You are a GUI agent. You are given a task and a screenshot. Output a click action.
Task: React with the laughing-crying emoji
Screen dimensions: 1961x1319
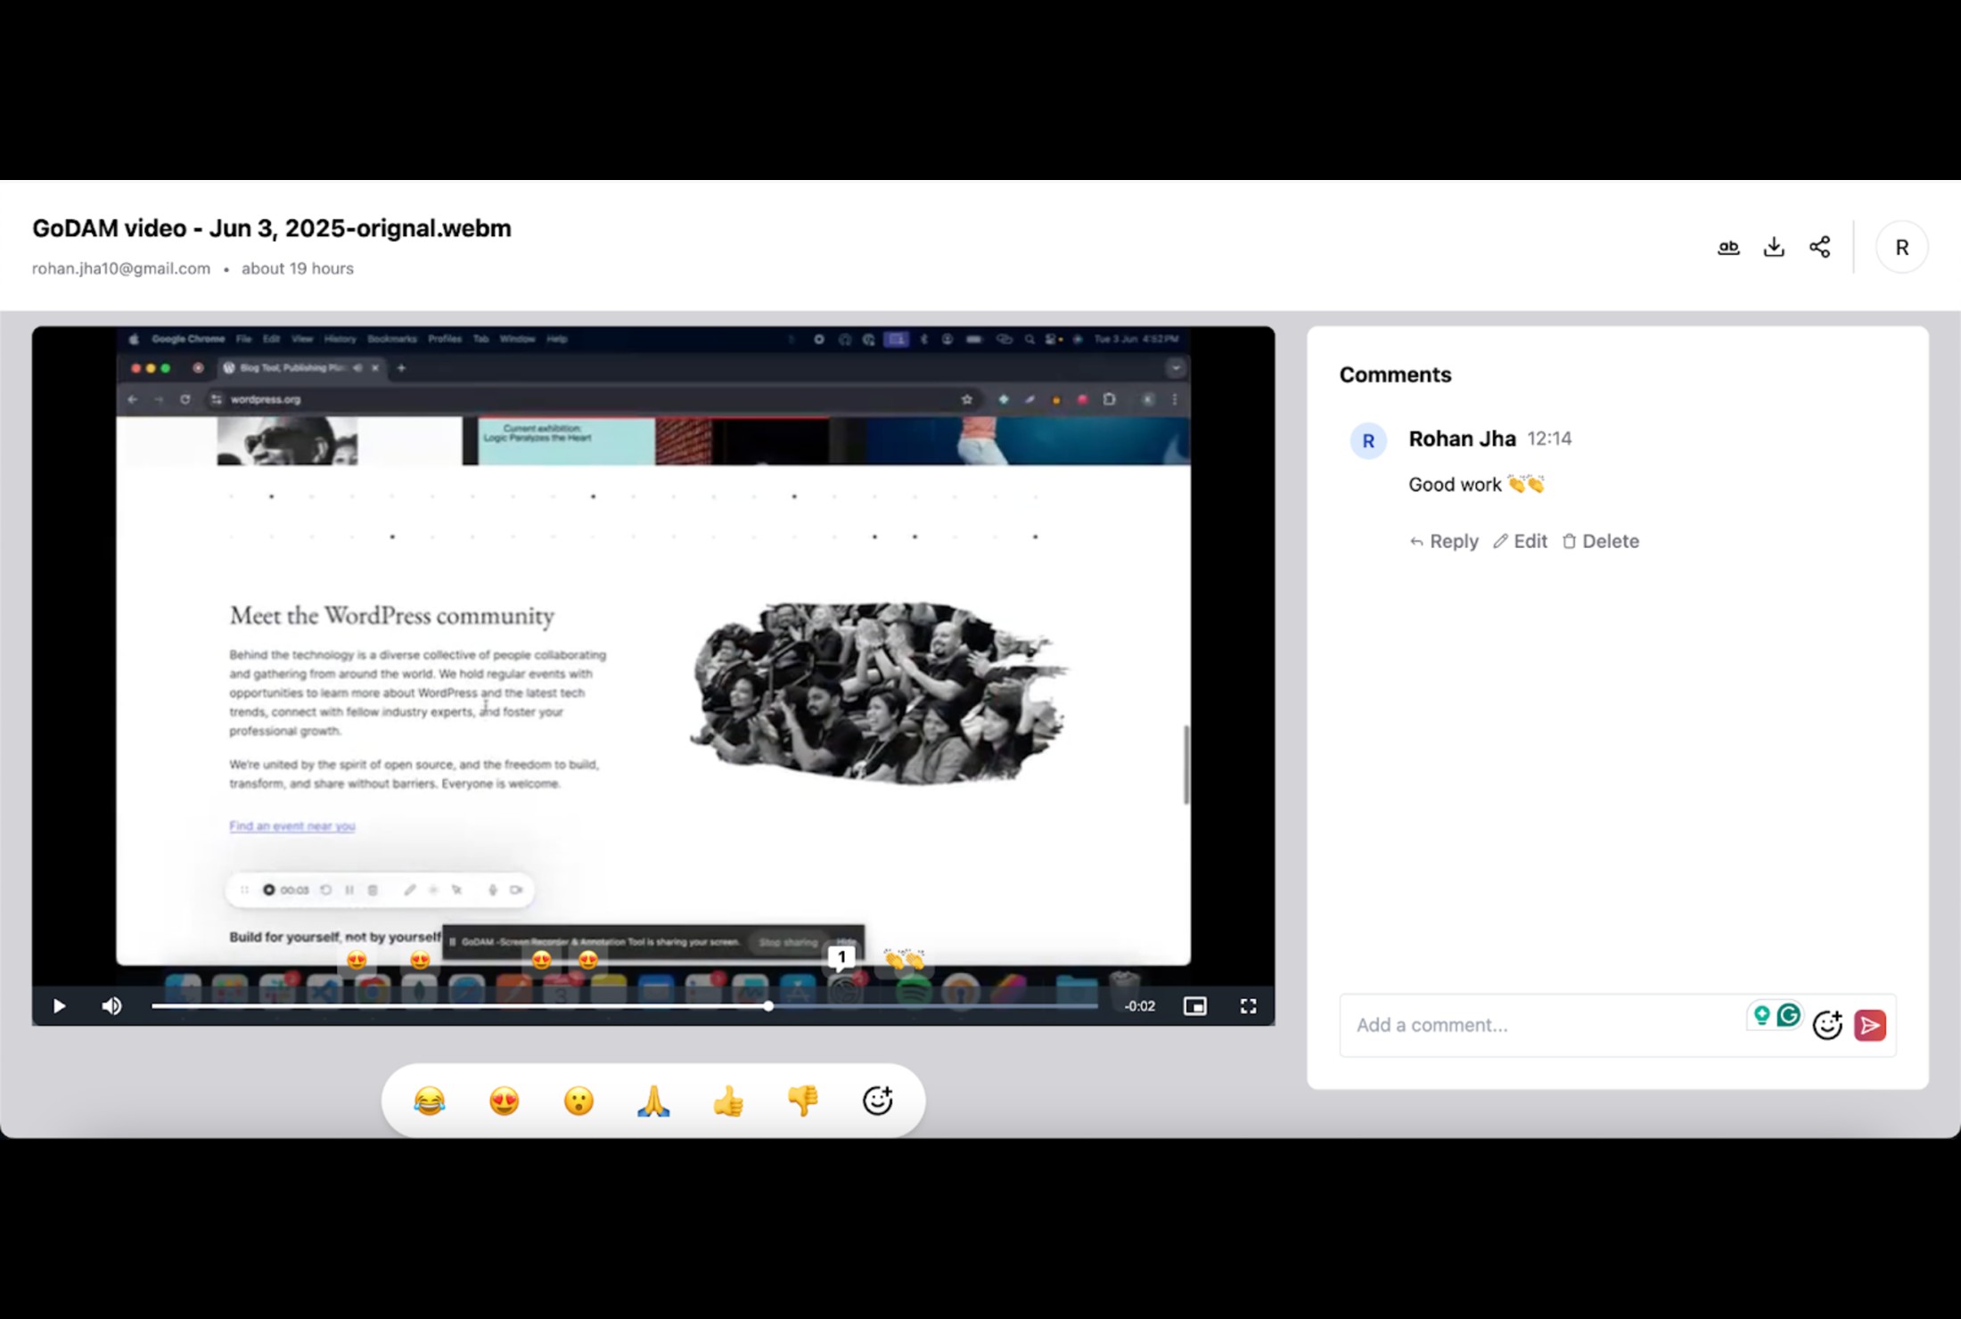pos(429,1101)
